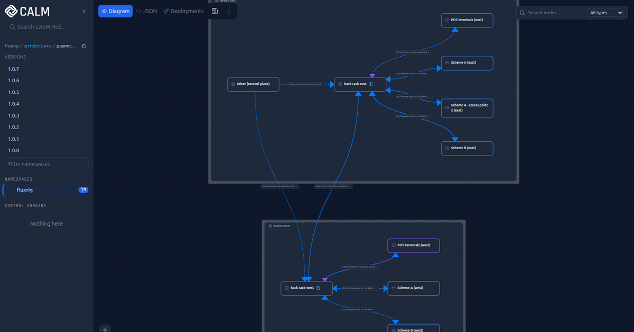Screen dimensions: 634x332
Task: Focus the Filter namespaces input
Action: coord(46,164)
